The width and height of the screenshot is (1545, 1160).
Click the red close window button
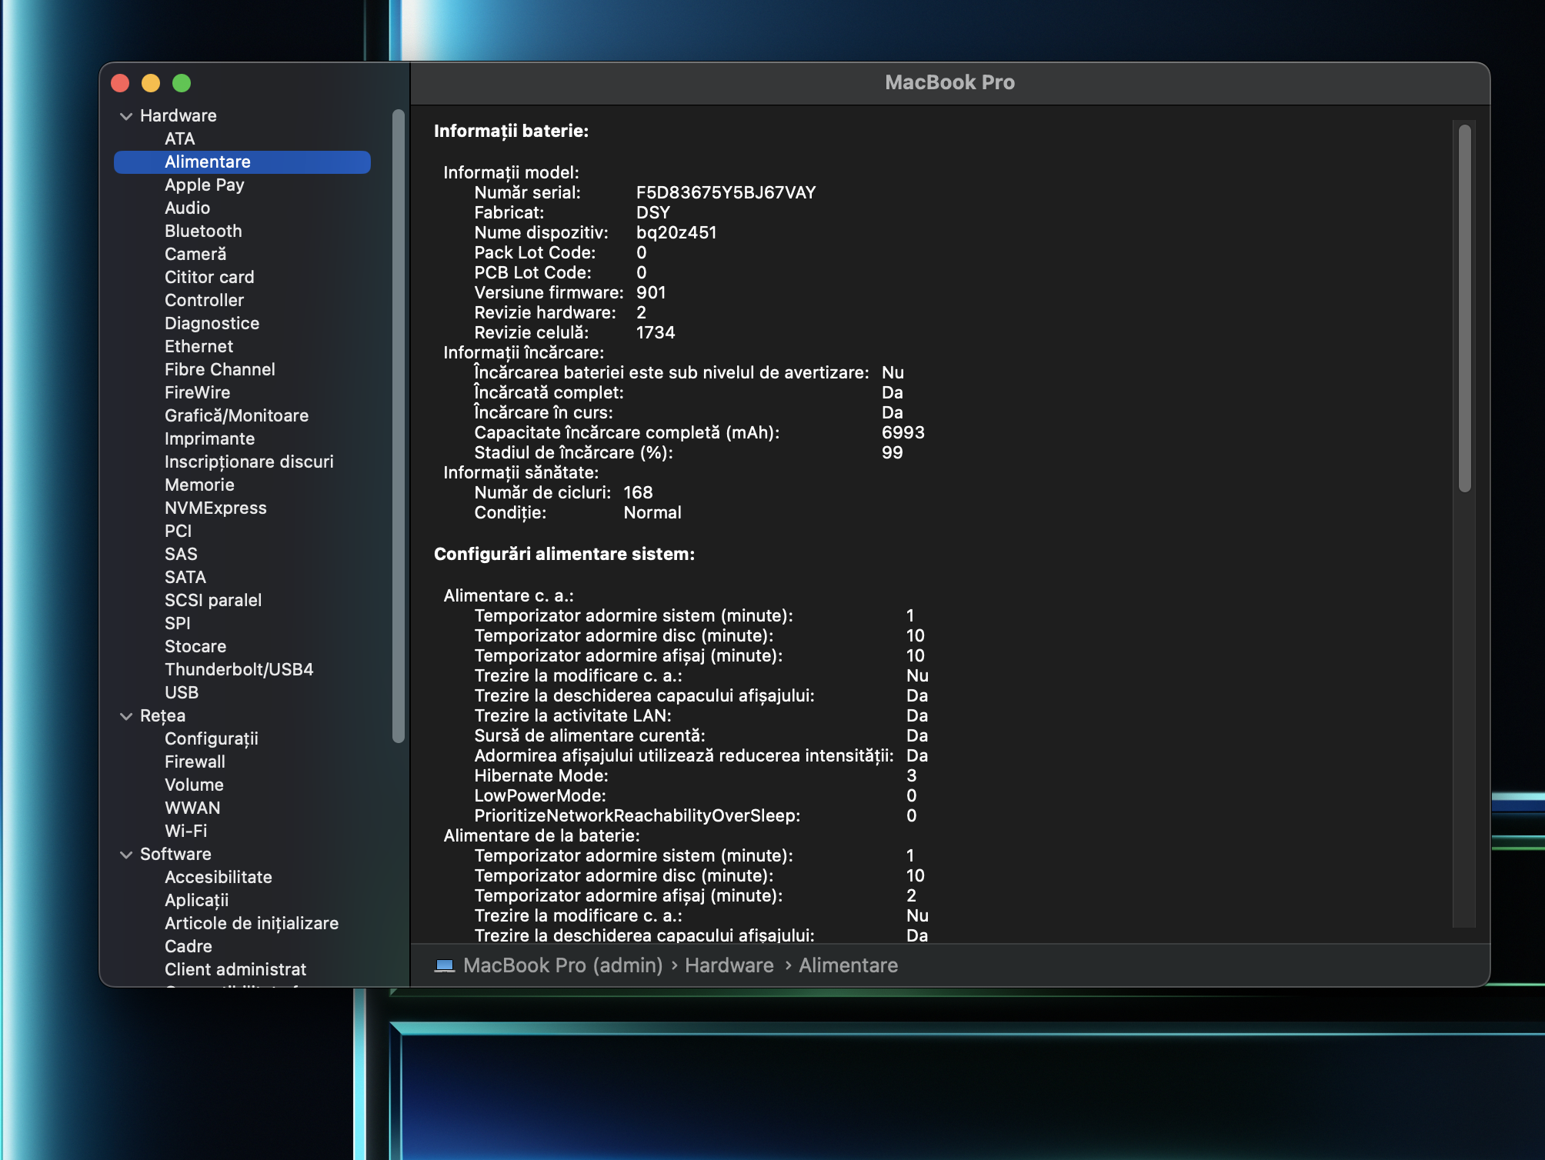[x=120, y=83]
